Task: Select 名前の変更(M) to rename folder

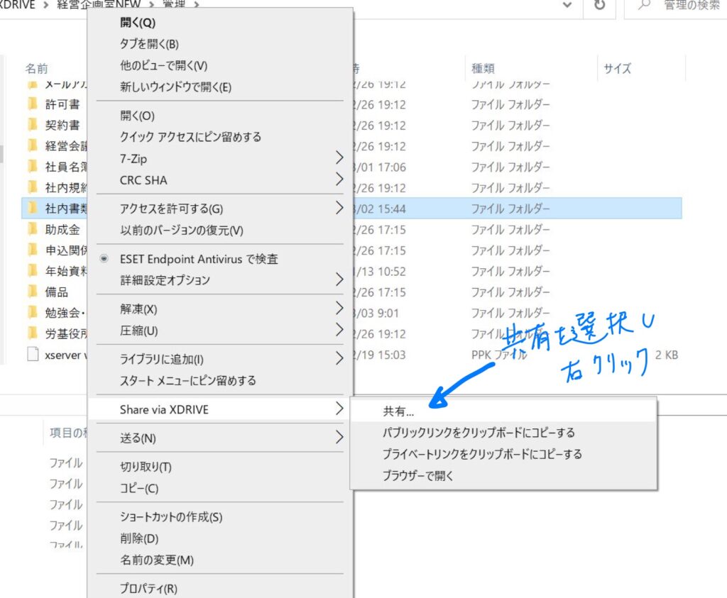Action: pyautogui.click(x=156, y=560)
